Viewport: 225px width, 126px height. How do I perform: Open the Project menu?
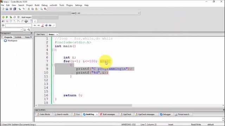pos(30,5)
